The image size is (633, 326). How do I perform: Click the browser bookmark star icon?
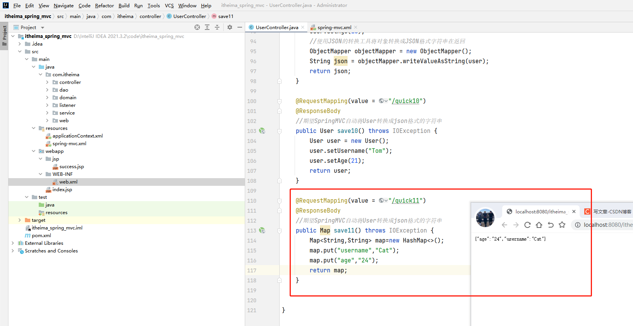[562, 225]
